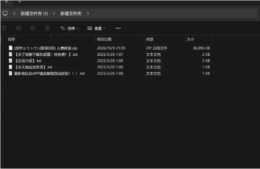The image size is (260, 169).
Task: Expand the chevron right after the PC icon
Action: [x=14, y=14]
